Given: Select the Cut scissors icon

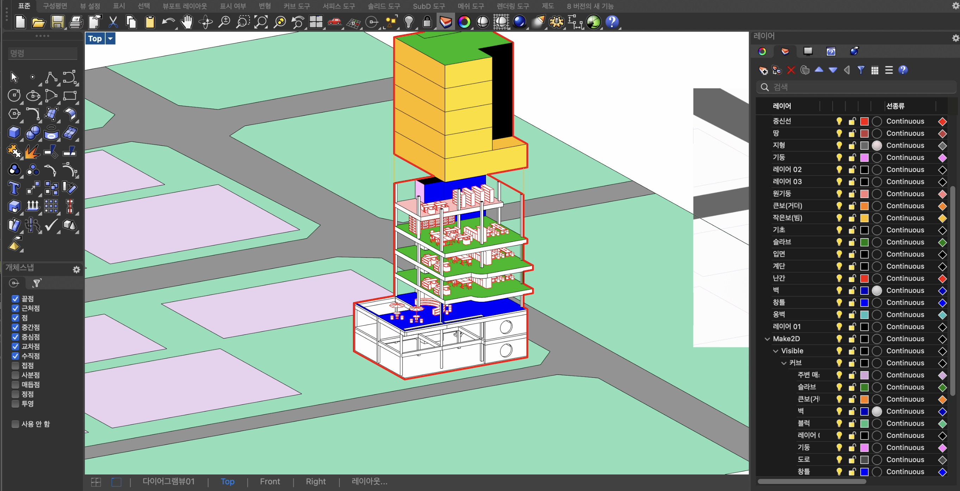Looking at the screenshot, I should click(113, 22).
